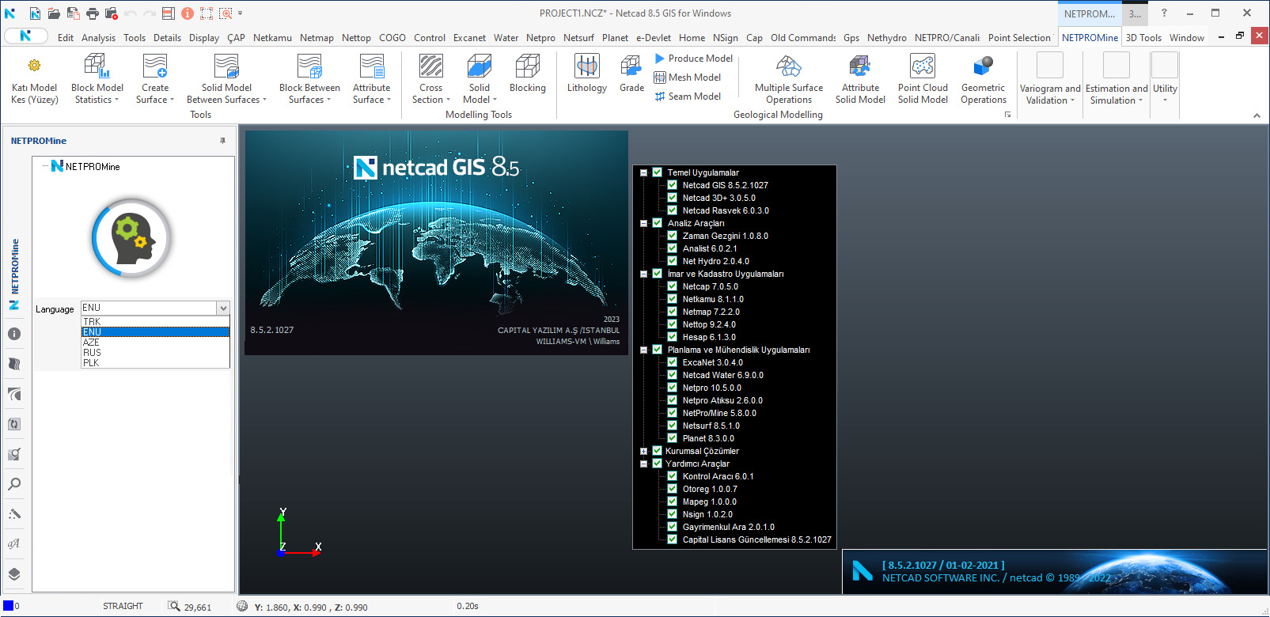This screenshot has width=1270, height=617.
Task: Click the text style aA sidebar icon
Action: pos(14,544)
